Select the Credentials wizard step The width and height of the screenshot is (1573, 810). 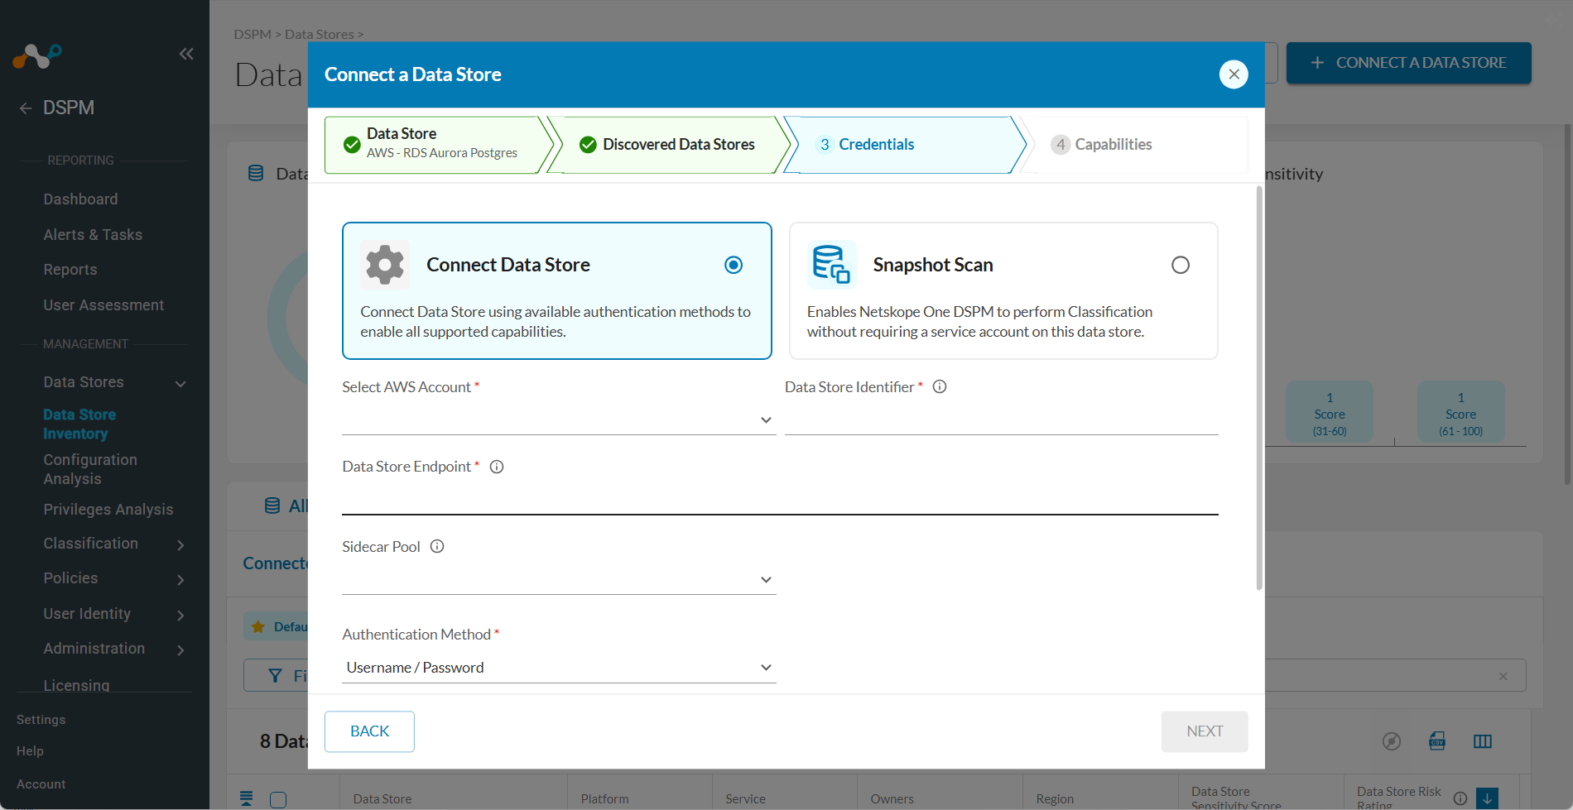pyautogui.click(x=905, y=145)
